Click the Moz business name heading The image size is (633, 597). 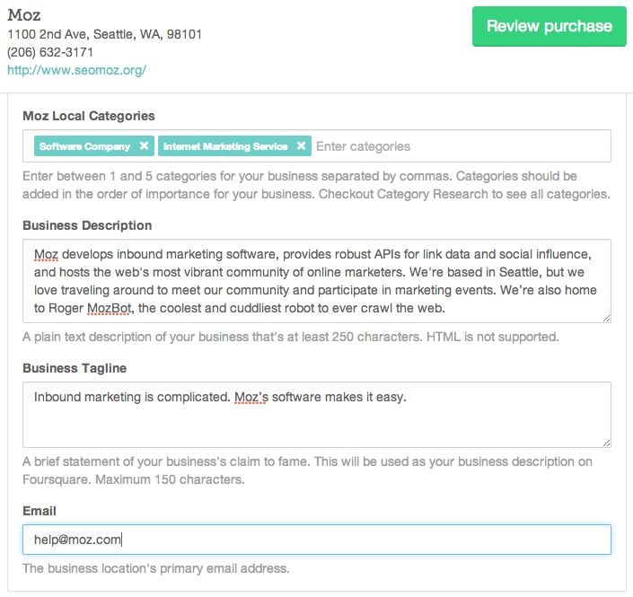24,15
